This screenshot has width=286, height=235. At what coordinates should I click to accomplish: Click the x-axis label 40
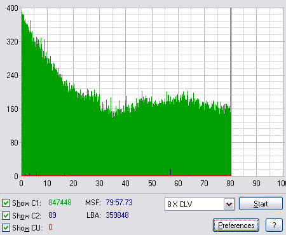coord(125,184)
